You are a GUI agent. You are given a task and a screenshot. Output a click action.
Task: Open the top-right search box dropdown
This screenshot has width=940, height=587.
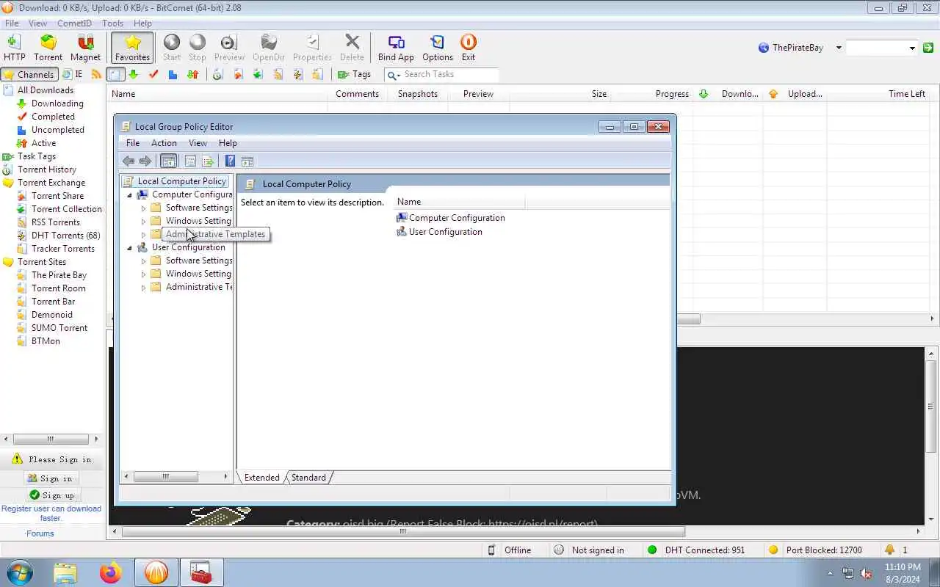912,48
